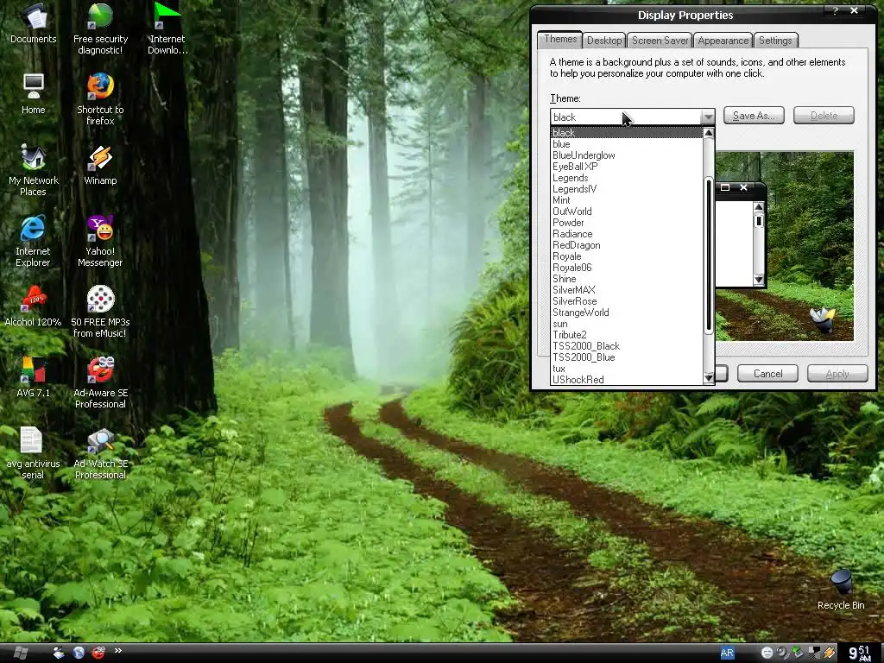Select the Shine theme

coord(627,279)
